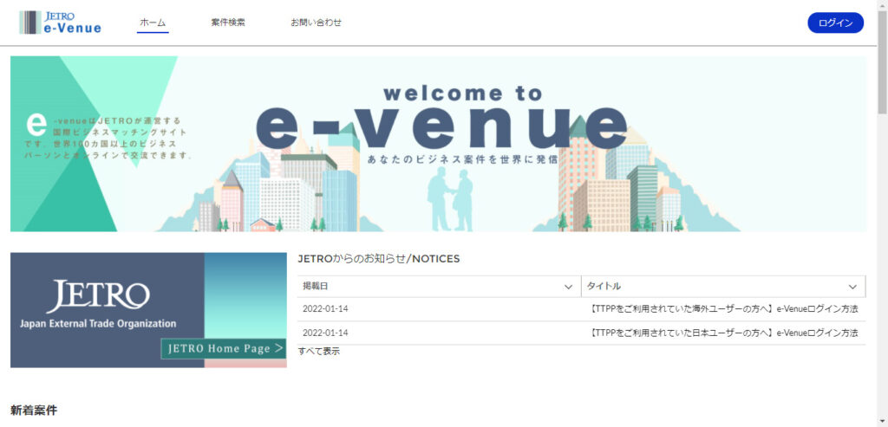Select the 新着案件 heading
Viewport: 888px width, 427px height.
pos(34,411)
